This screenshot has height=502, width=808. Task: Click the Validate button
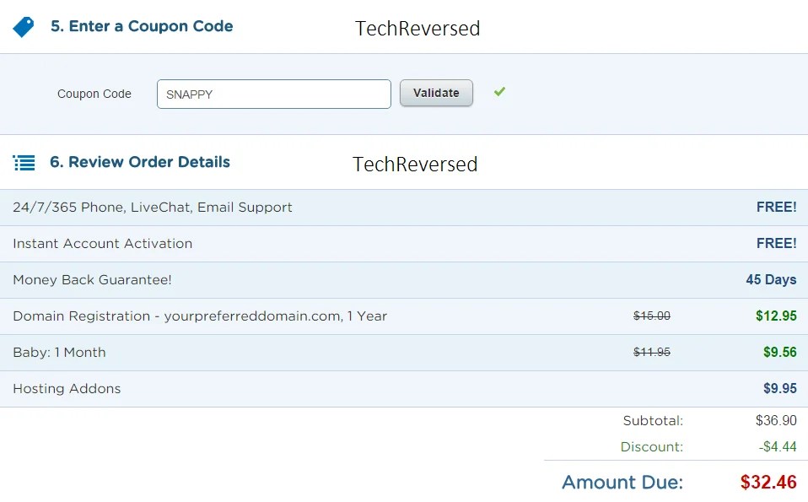coord(436,93)
